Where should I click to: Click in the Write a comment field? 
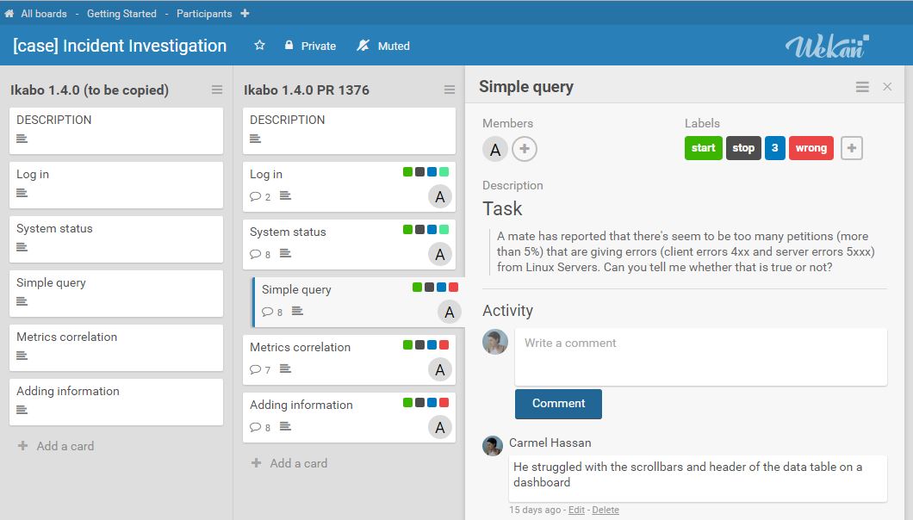pos(700,356)
